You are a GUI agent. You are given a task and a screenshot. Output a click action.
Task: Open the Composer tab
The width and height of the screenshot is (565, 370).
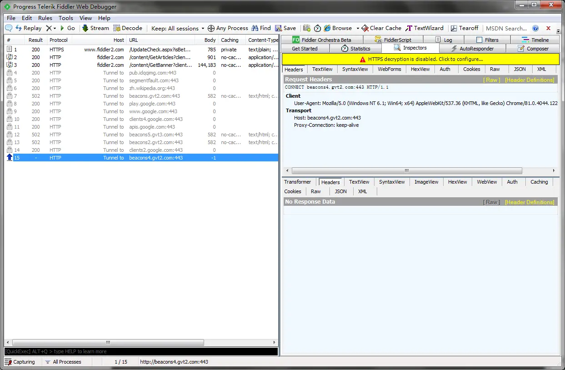pyautogui.click(x=533, y=49)
